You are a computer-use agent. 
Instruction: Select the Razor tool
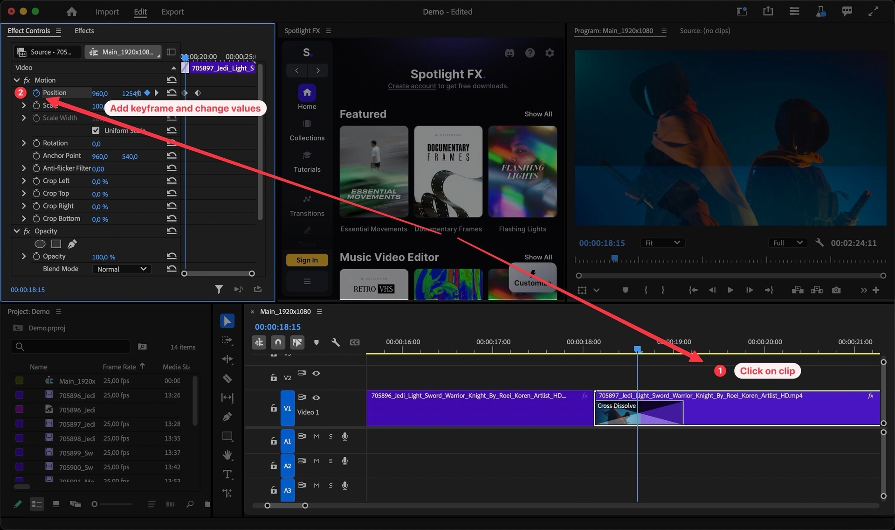click(x=227, y=378)
